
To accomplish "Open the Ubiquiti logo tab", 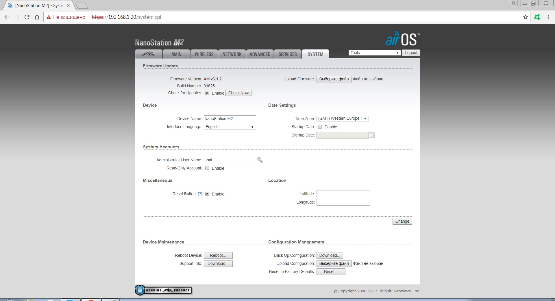I will (149, 54).
